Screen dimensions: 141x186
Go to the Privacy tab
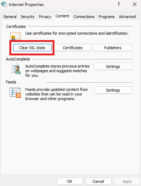coord(45,17)
